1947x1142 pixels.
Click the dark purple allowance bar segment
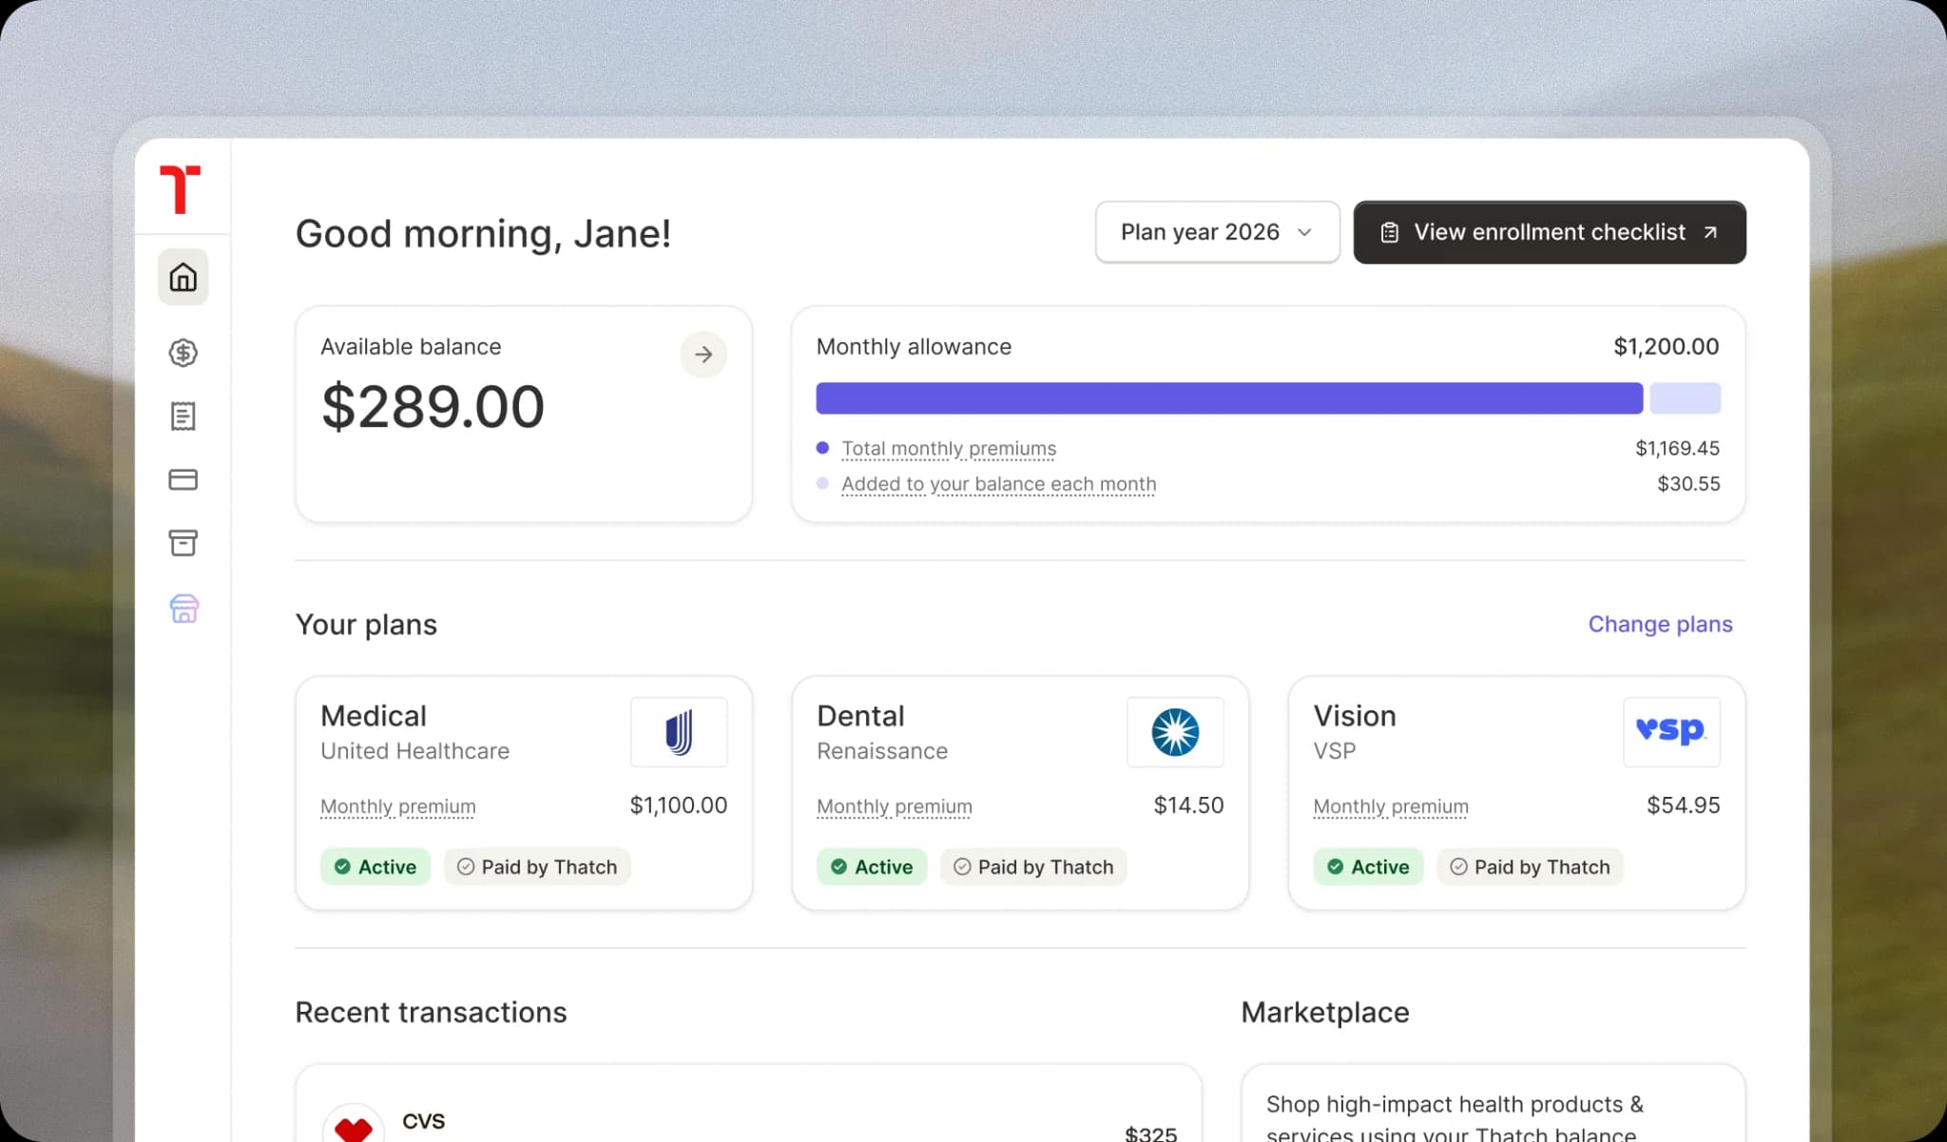click(x=1229, y=397)
